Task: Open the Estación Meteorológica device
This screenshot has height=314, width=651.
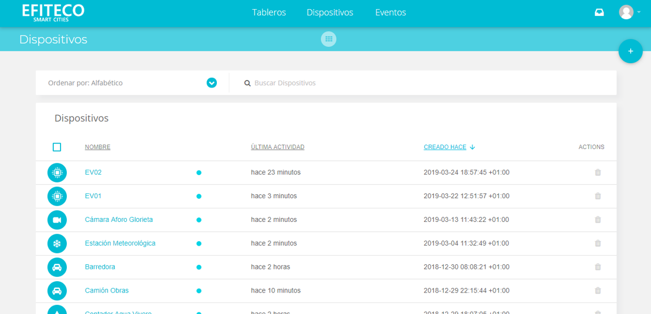Action: click(120, 243)
